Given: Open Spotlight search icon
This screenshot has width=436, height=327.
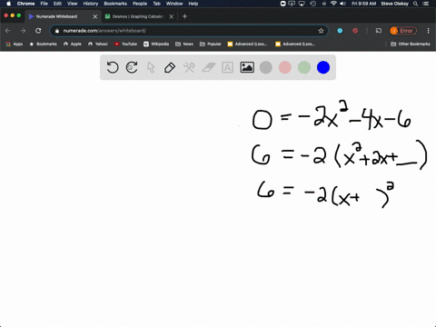Looking at the screenshot, I should point(416,4).
